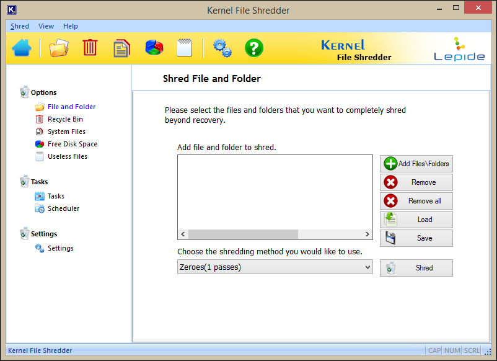Screen dimensions: 497x361
Task: Click the Kernel app icon in title bar
Action: (x=11, y=10)
